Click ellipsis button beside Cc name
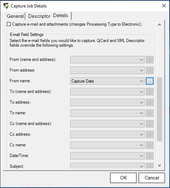Viewport: 170px width, 188px height. [150, 145]
